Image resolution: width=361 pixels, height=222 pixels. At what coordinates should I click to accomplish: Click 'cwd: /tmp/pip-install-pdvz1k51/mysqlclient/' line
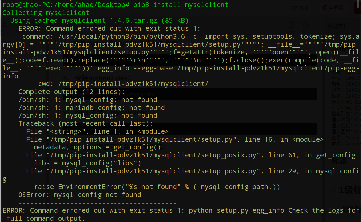123,84
